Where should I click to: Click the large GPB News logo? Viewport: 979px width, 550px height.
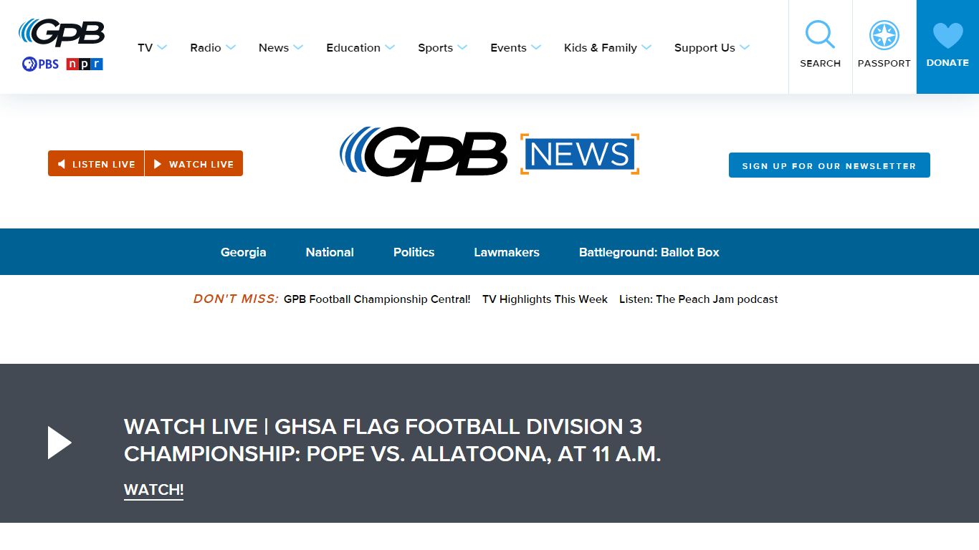pos(489,154)
